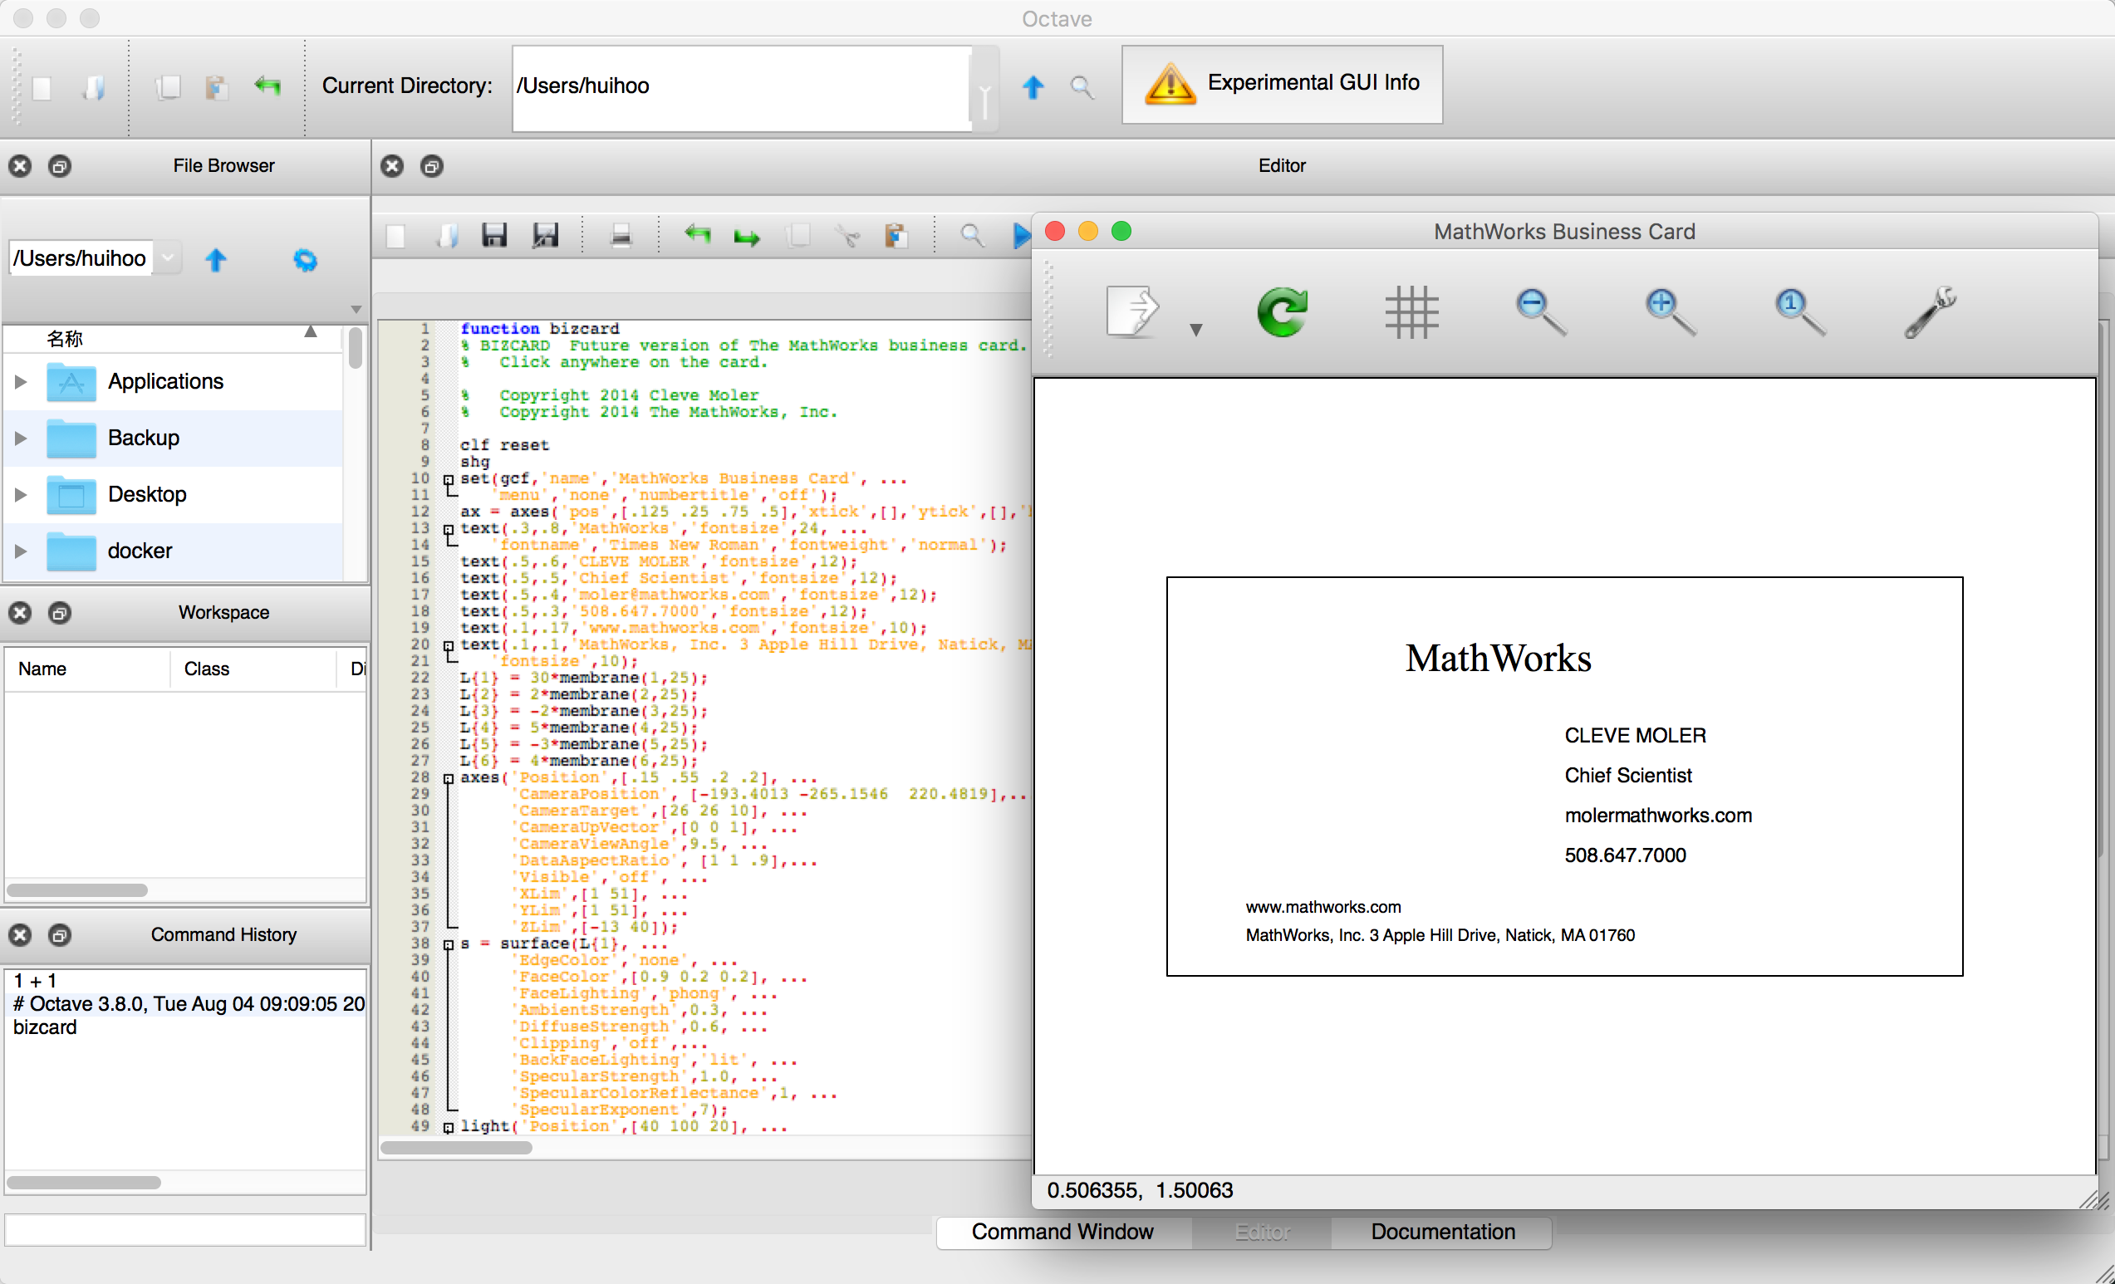The width and height of the screenshot is (2115, 1284).
Task: Select bizcard entry in Command History
Action: click(45, 1027)
